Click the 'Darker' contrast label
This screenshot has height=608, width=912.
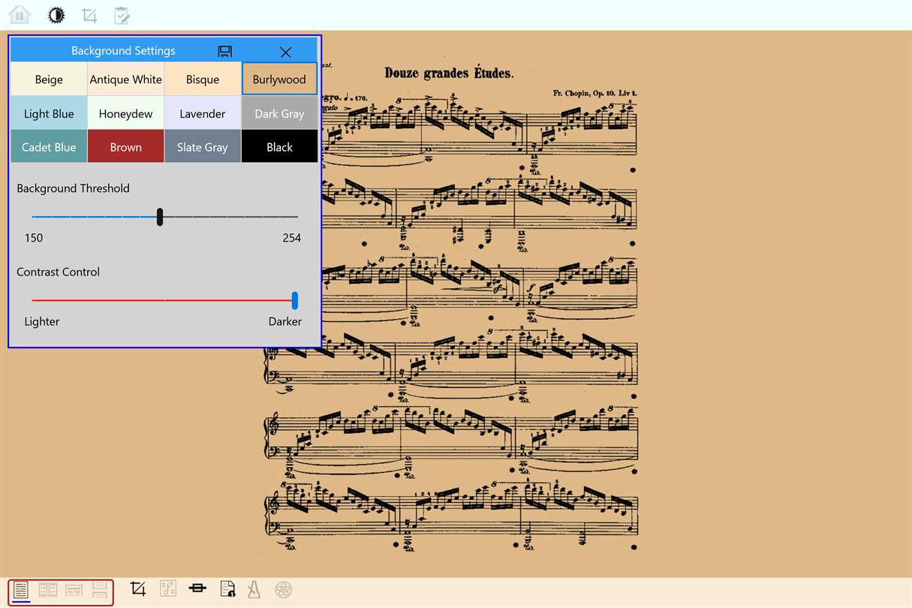tap(285, 321)
